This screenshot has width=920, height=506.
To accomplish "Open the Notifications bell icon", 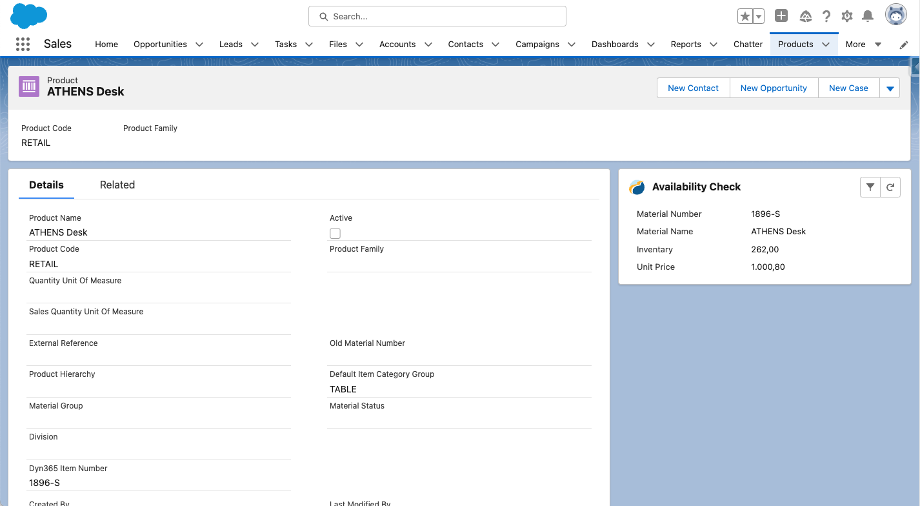I will click(x=868, y=16).
